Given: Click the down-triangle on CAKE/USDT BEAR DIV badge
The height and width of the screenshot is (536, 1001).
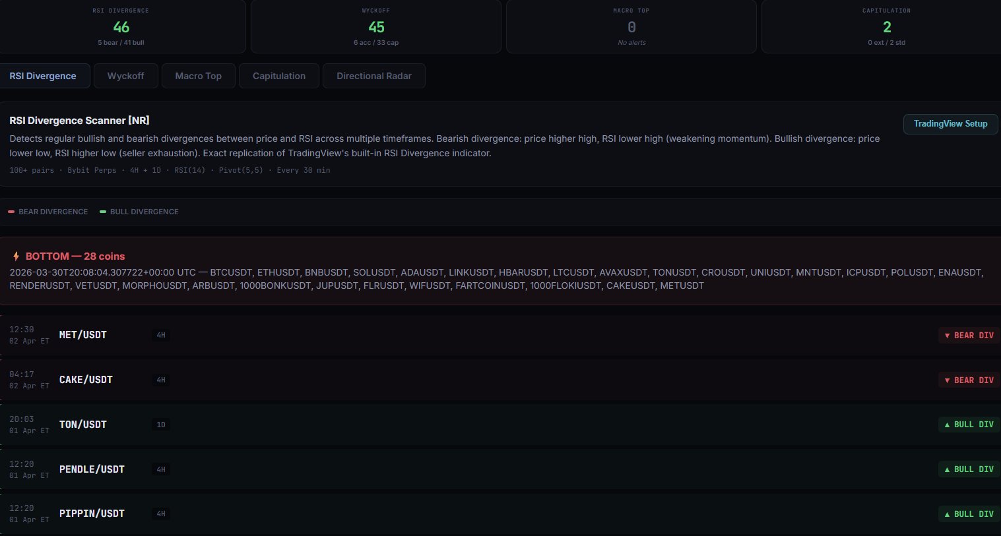Looking at the screenshot, I should pos(948,380).
